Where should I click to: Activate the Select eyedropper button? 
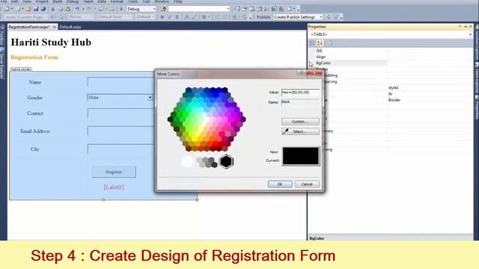coord(300,132)
